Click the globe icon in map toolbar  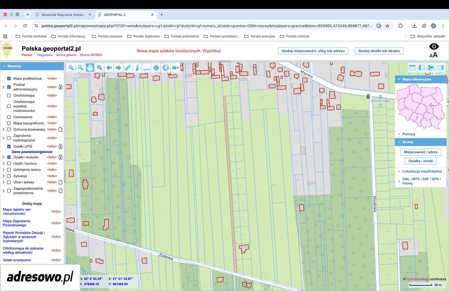pyautogui.click(x=166, y=68)
